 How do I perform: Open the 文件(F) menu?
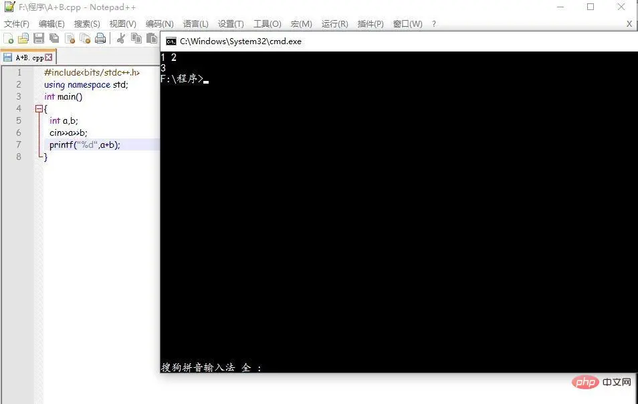16,23
